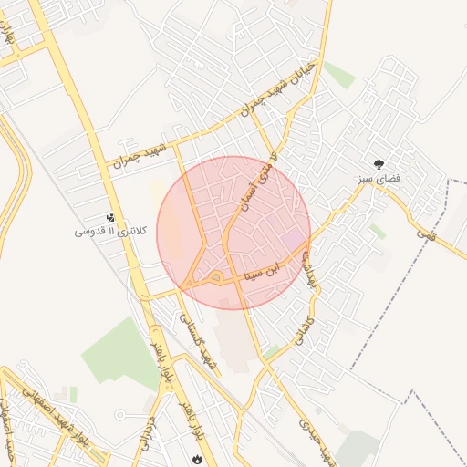Click the fire station flame icon
467x467 pixels.
pos(197,460)
